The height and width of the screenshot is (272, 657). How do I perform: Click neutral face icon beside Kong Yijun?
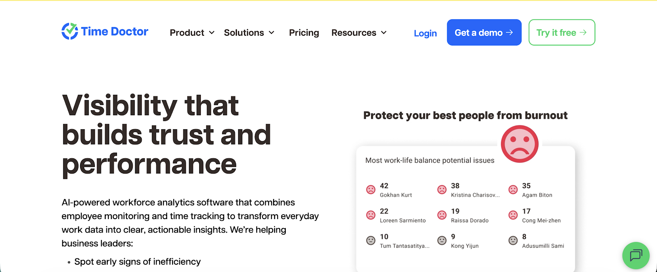point(442,240)
